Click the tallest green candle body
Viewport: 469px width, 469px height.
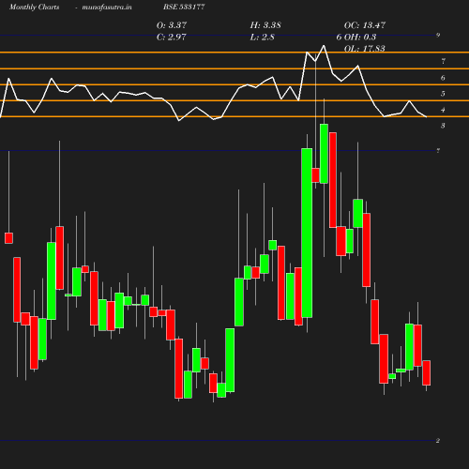pos(307,233)
